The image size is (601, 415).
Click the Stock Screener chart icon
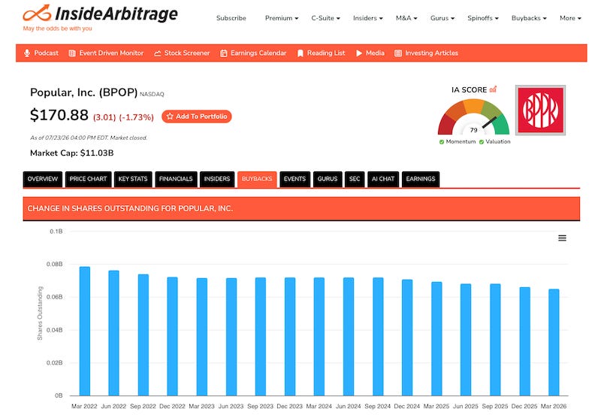pyautogui.click(x=157, y=53)
